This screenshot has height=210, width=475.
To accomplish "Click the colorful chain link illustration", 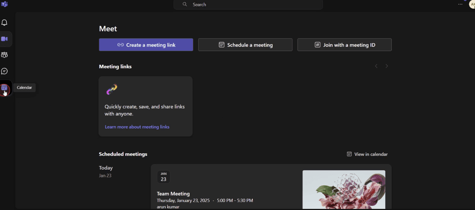I will [x=112, y=89].
